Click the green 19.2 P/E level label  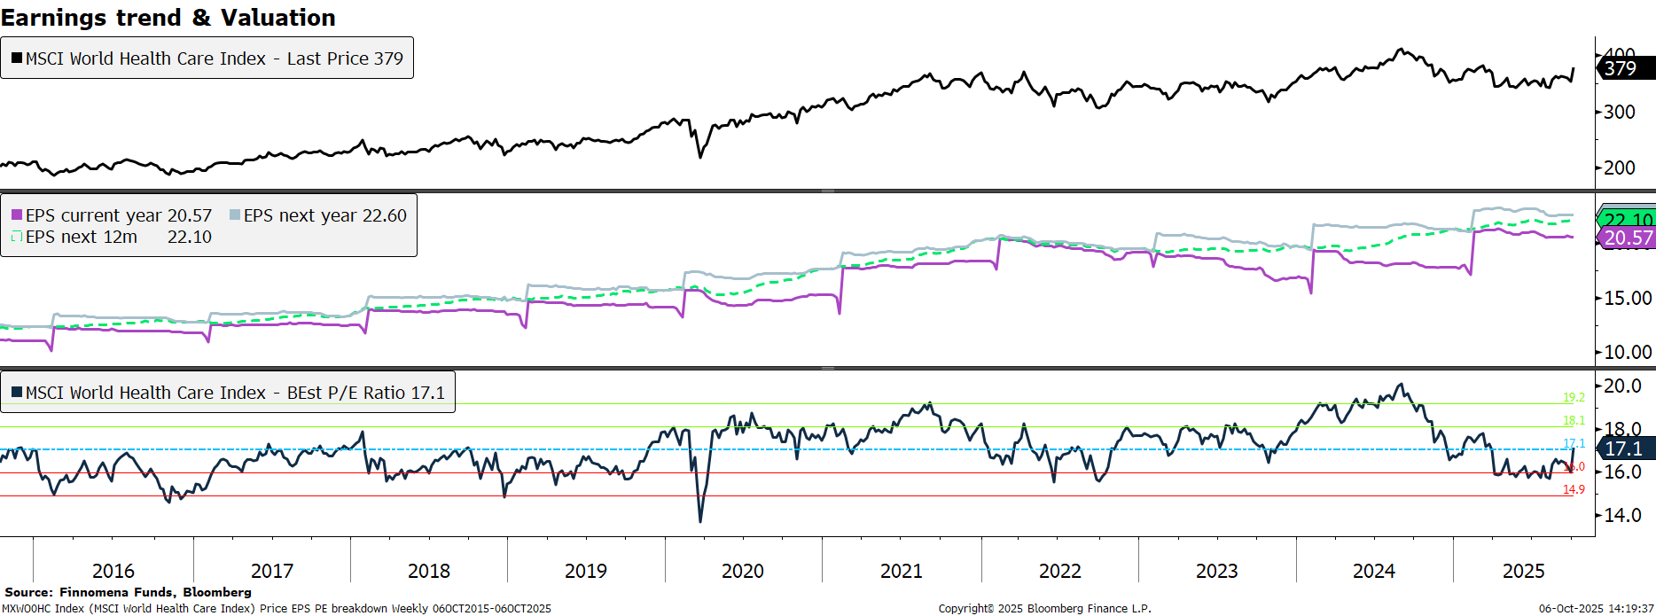pos(1574,398)
